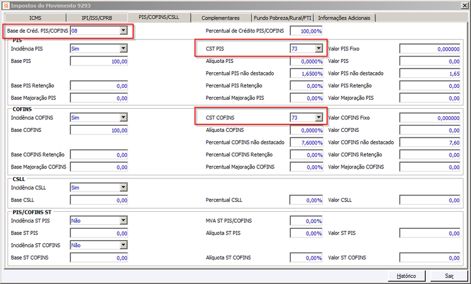Select Percentual COFINS não destacado field
471x284 pixels.
pos(306,143)
